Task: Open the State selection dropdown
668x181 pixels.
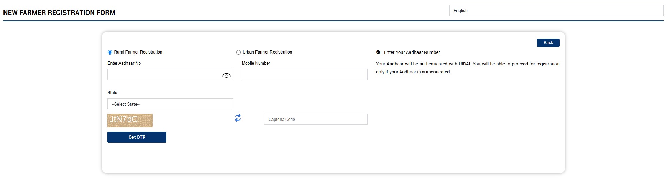Action: click(170, 104)
